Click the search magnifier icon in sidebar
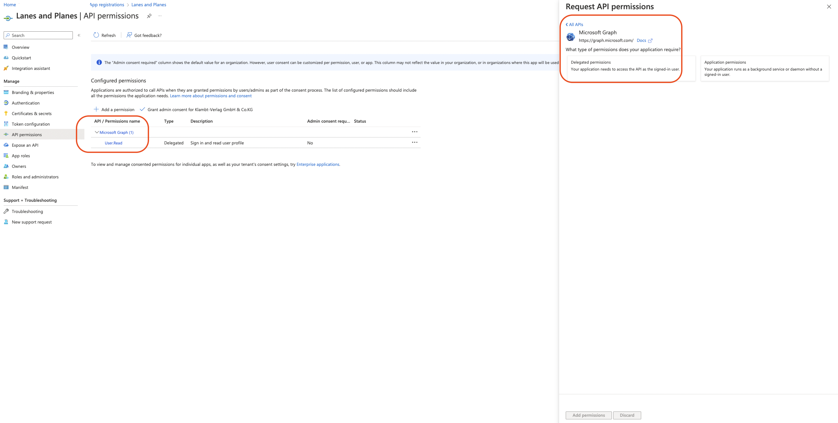The height and width of the screenshot is (423, 838). point(8,35)
